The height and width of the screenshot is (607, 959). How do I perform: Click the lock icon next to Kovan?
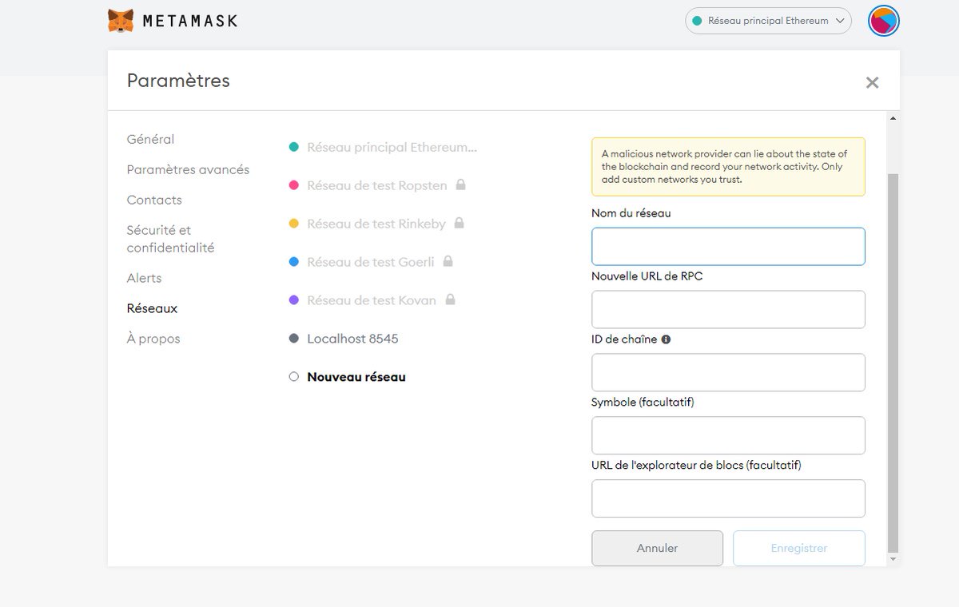pyautogui.click(x=450, y=300)
